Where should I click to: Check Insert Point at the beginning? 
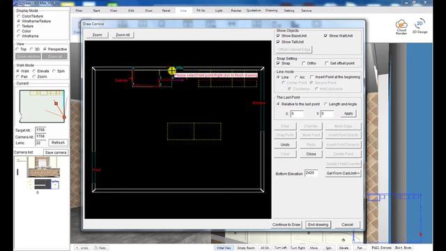click(x=312, y=77)
